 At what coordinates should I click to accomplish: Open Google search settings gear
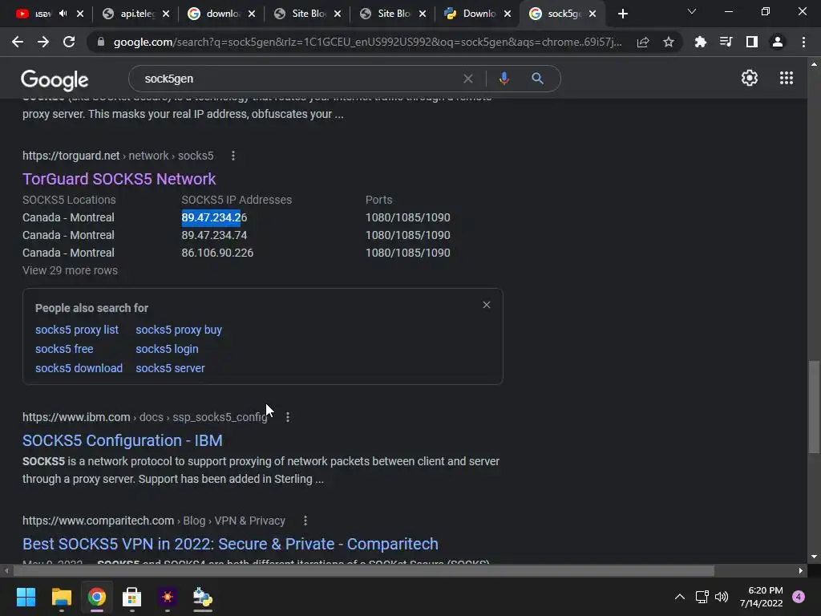[750, 78]
